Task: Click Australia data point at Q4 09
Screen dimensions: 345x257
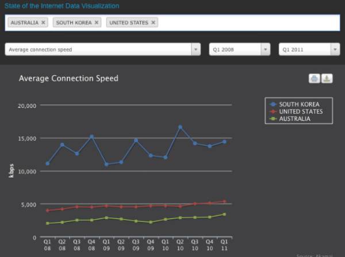Action: click(x=151, y=222)
